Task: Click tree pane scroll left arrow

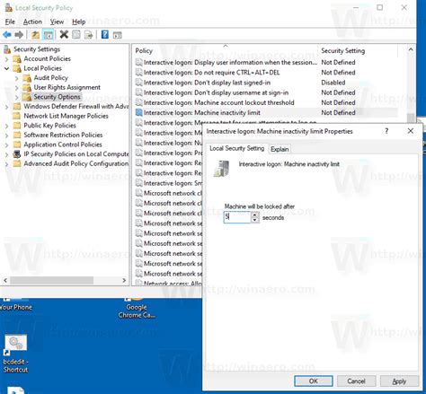Action: [5, 280]
